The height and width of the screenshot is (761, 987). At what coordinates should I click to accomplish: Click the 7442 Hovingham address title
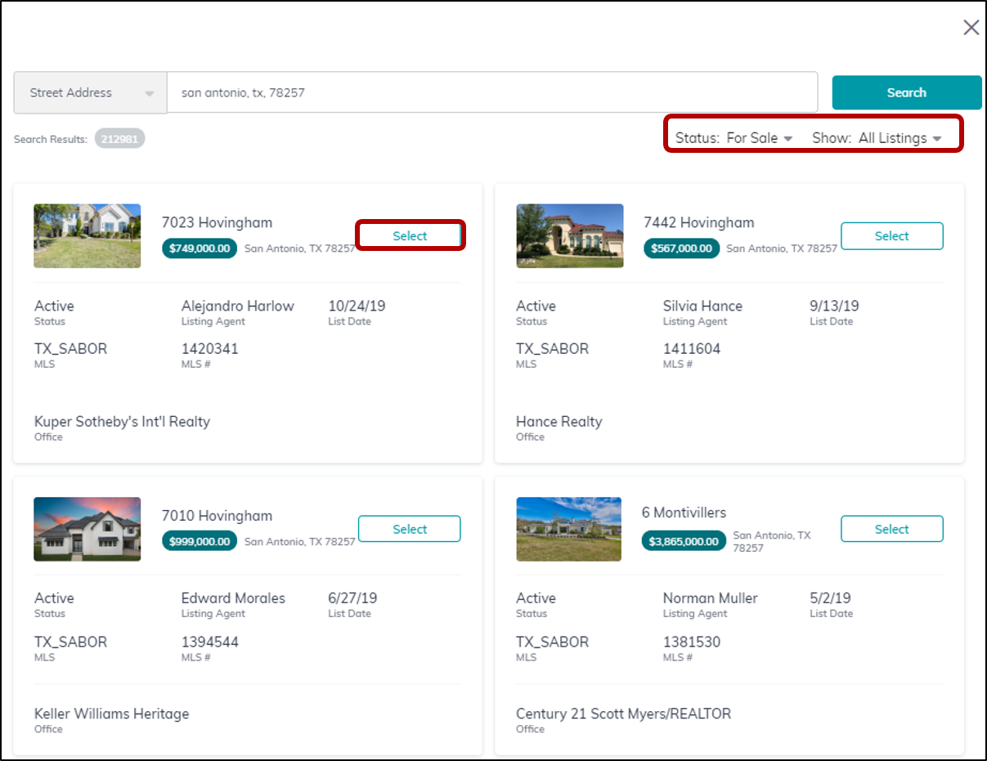tap(699, 222)
